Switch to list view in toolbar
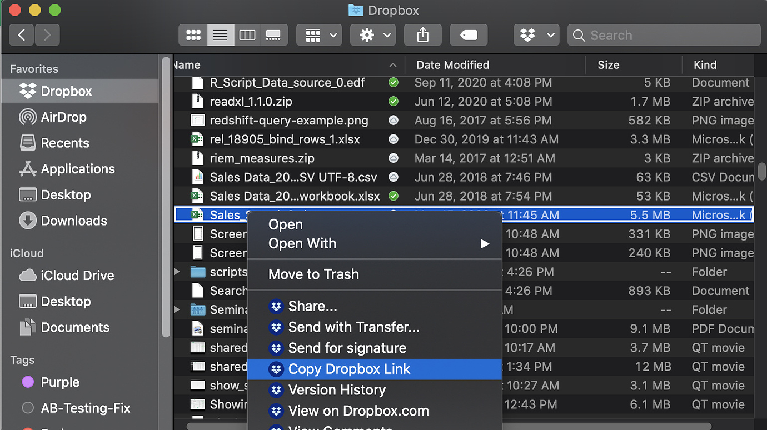Screen dimensions: 767x430 (221, 35)
